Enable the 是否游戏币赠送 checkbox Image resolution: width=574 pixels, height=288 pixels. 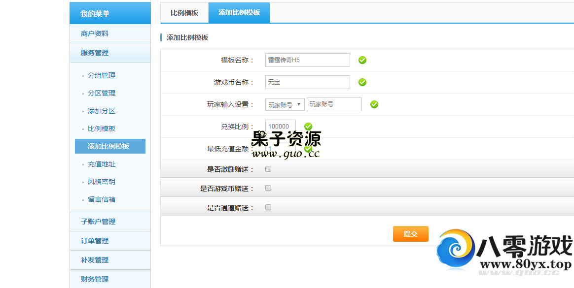[268, 188]
